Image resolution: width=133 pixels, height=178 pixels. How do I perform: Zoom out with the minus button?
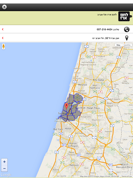[5, 168]
